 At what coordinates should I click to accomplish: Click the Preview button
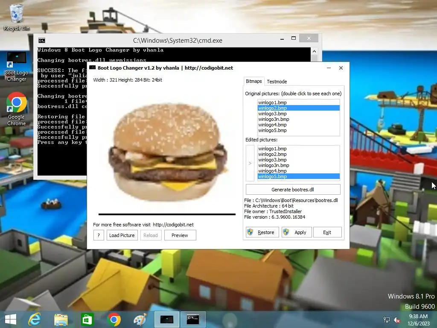(x=180, y=235)
